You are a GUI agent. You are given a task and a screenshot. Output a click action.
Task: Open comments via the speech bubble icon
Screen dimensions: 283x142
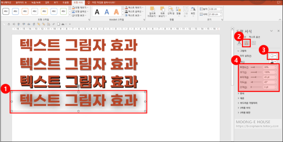(279, 2)
